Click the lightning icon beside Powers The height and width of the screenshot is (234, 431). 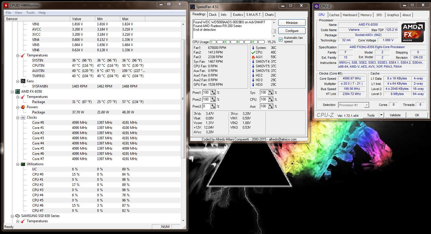[23, 107]
